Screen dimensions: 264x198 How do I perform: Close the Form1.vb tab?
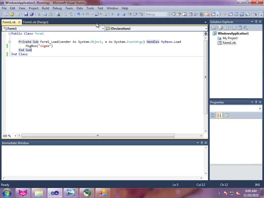[19, 22]
